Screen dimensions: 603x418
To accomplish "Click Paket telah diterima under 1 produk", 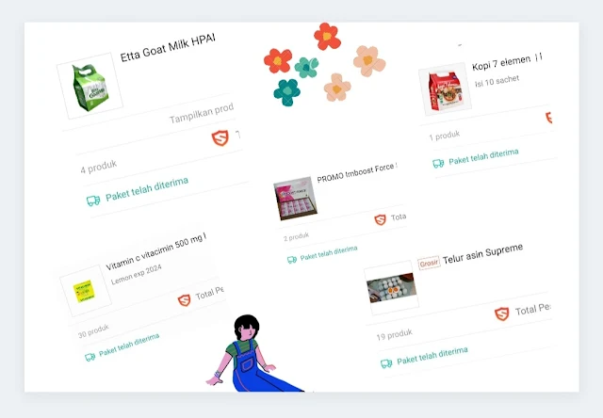I will (x=483, y=156).
